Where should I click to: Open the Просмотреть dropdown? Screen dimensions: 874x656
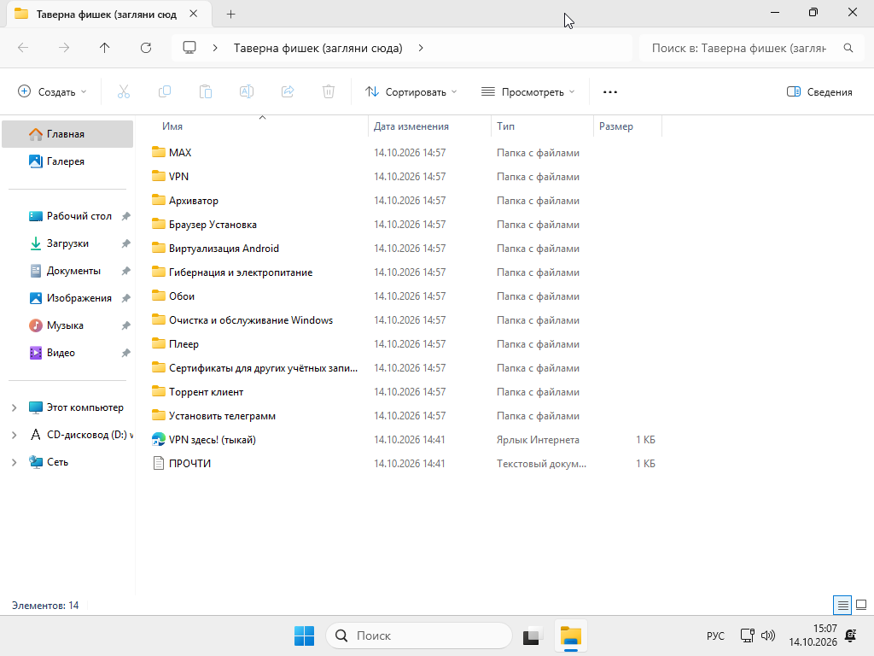527,92
